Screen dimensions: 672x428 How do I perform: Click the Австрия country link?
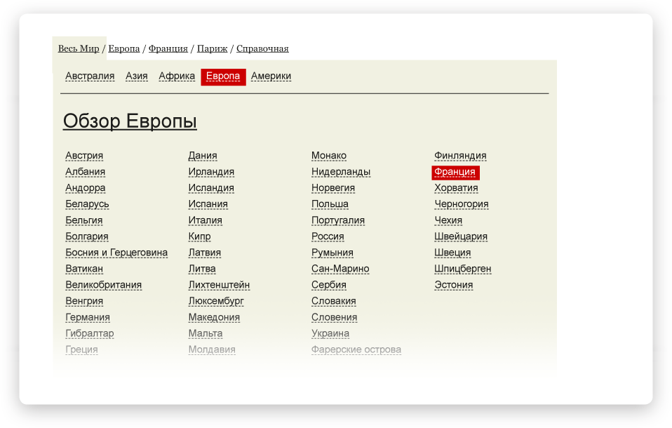click(84, 156)
